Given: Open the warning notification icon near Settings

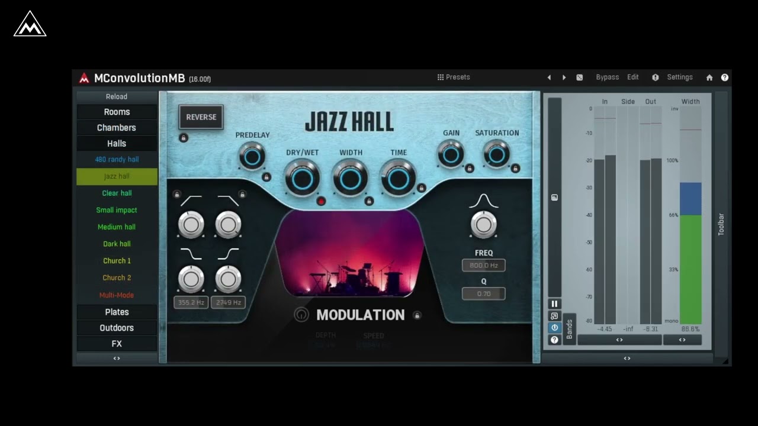Looking at the screenshot, I should point(656,78).
